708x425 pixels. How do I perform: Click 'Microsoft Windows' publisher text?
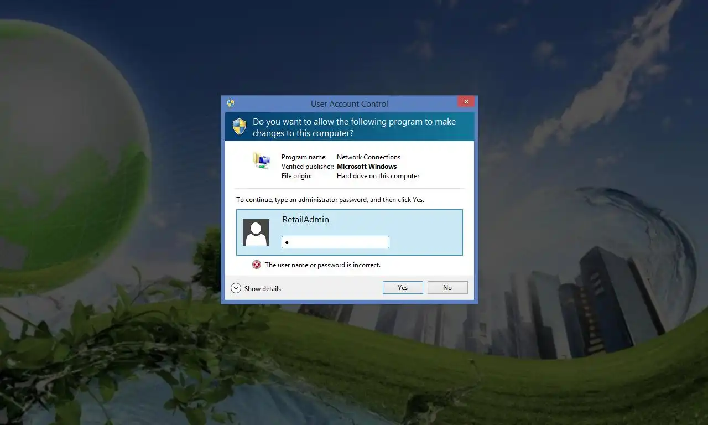pos(367,167)
